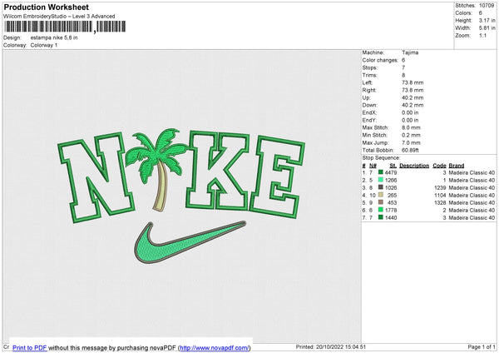Click the EndY label
This screenshot has width=499, height=353.
coord(369,120)
